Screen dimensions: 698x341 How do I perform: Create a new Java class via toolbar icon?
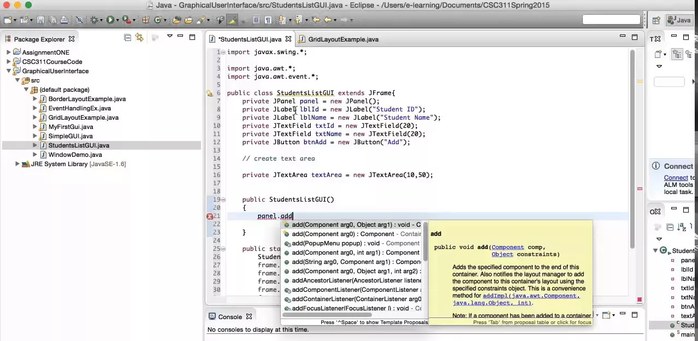click(x=158, y=20)
